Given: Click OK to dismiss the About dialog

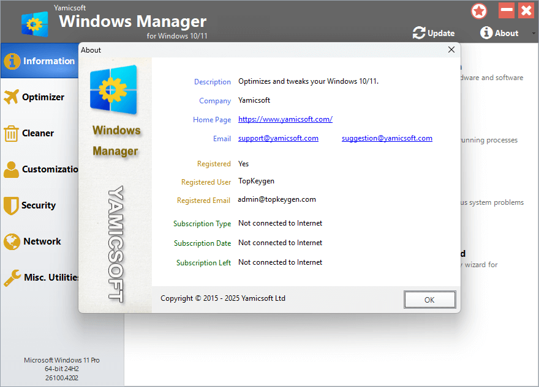Looking at the screenshot, I should coord(429,300).
